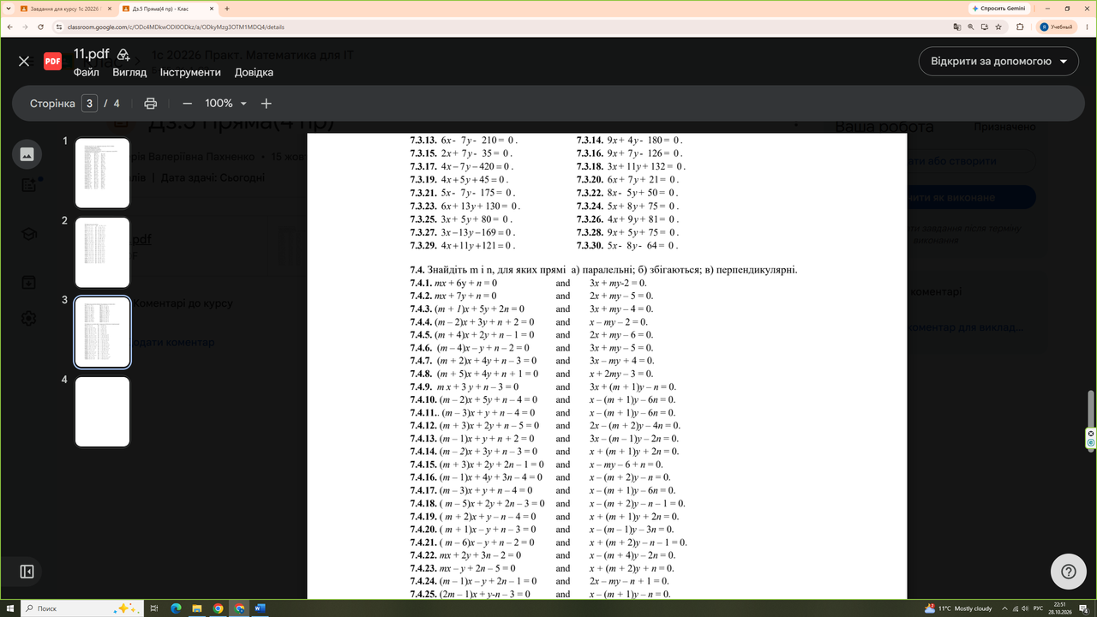This screenshot has height=617, width=1097.
Task: Expand the Відкрити за допомогою dropdown
Action: 998,62
